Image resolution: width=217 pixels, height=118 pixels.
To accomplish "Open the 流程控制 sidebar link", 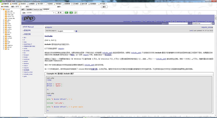I will pyautogui.click(x=27, y=34).
